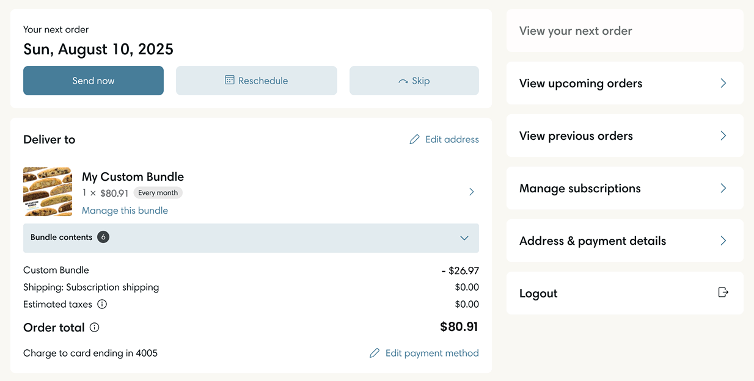Click the pencil icon next to Edit payment method
This screenshot has height=381, width=754.
(x=375, y=354)
